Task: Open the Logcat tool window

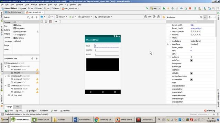Action: coord(32,111)
